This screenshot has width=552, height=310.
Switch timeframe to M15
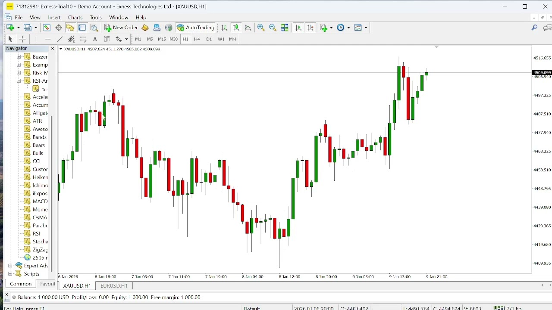point(162,39)
